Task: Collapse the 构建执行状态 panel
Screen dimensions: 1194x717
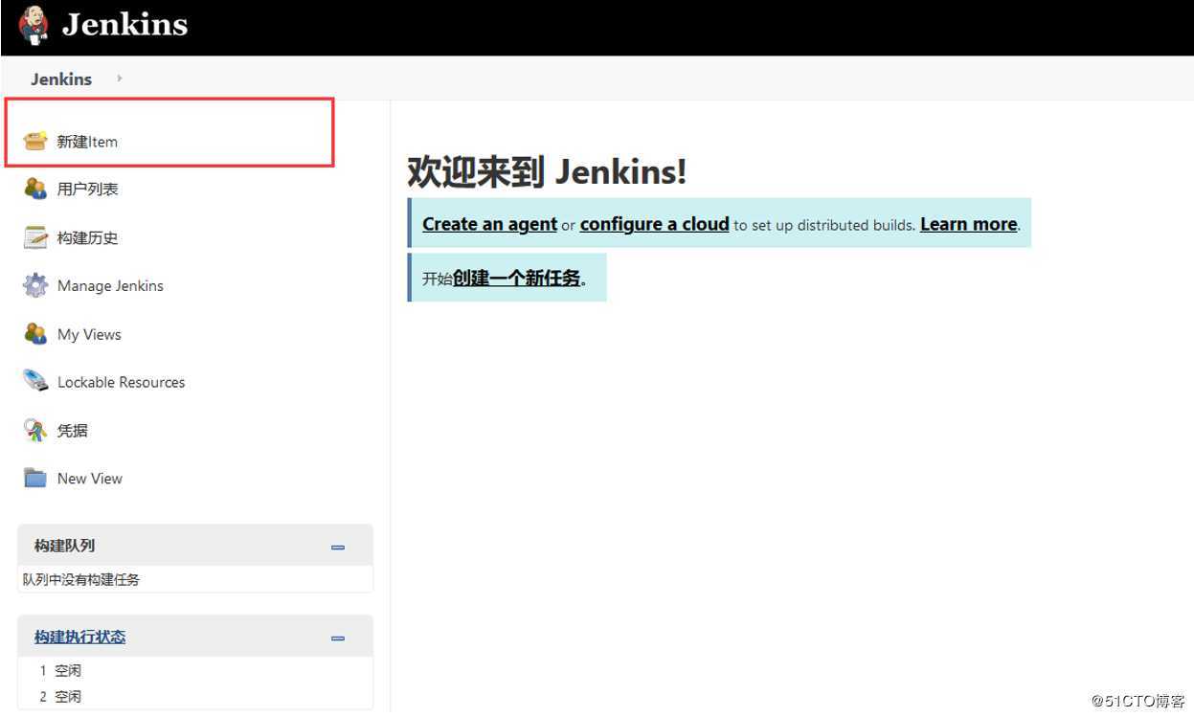Action: coord(337,638)
